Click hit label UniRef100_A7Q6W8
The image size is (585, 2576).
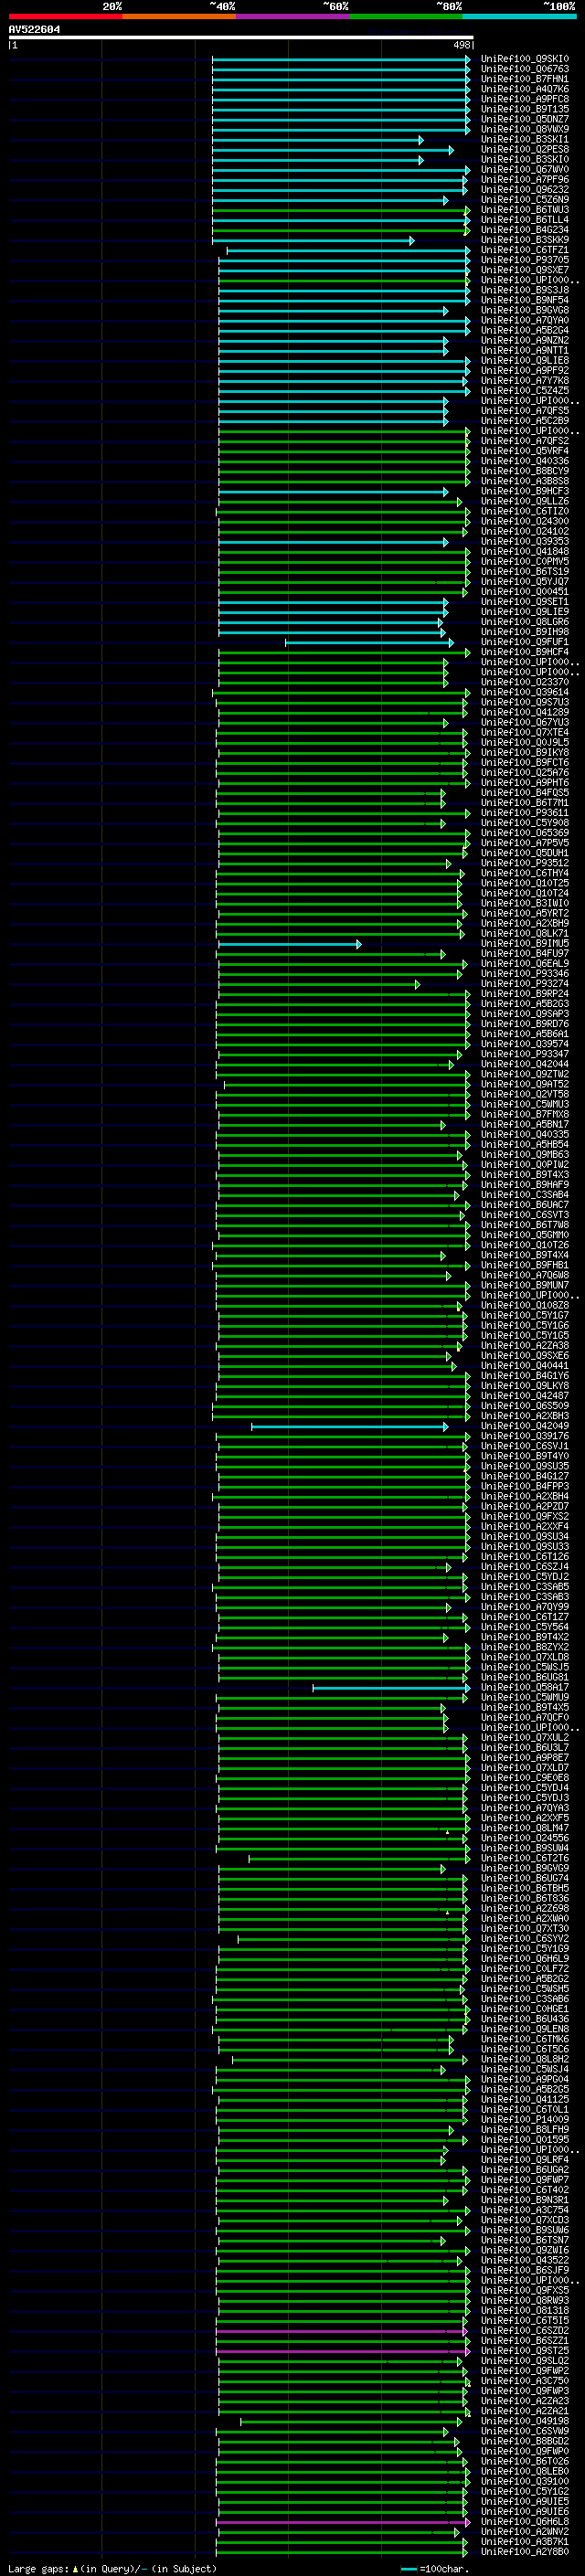click(x=525, y=1275)
